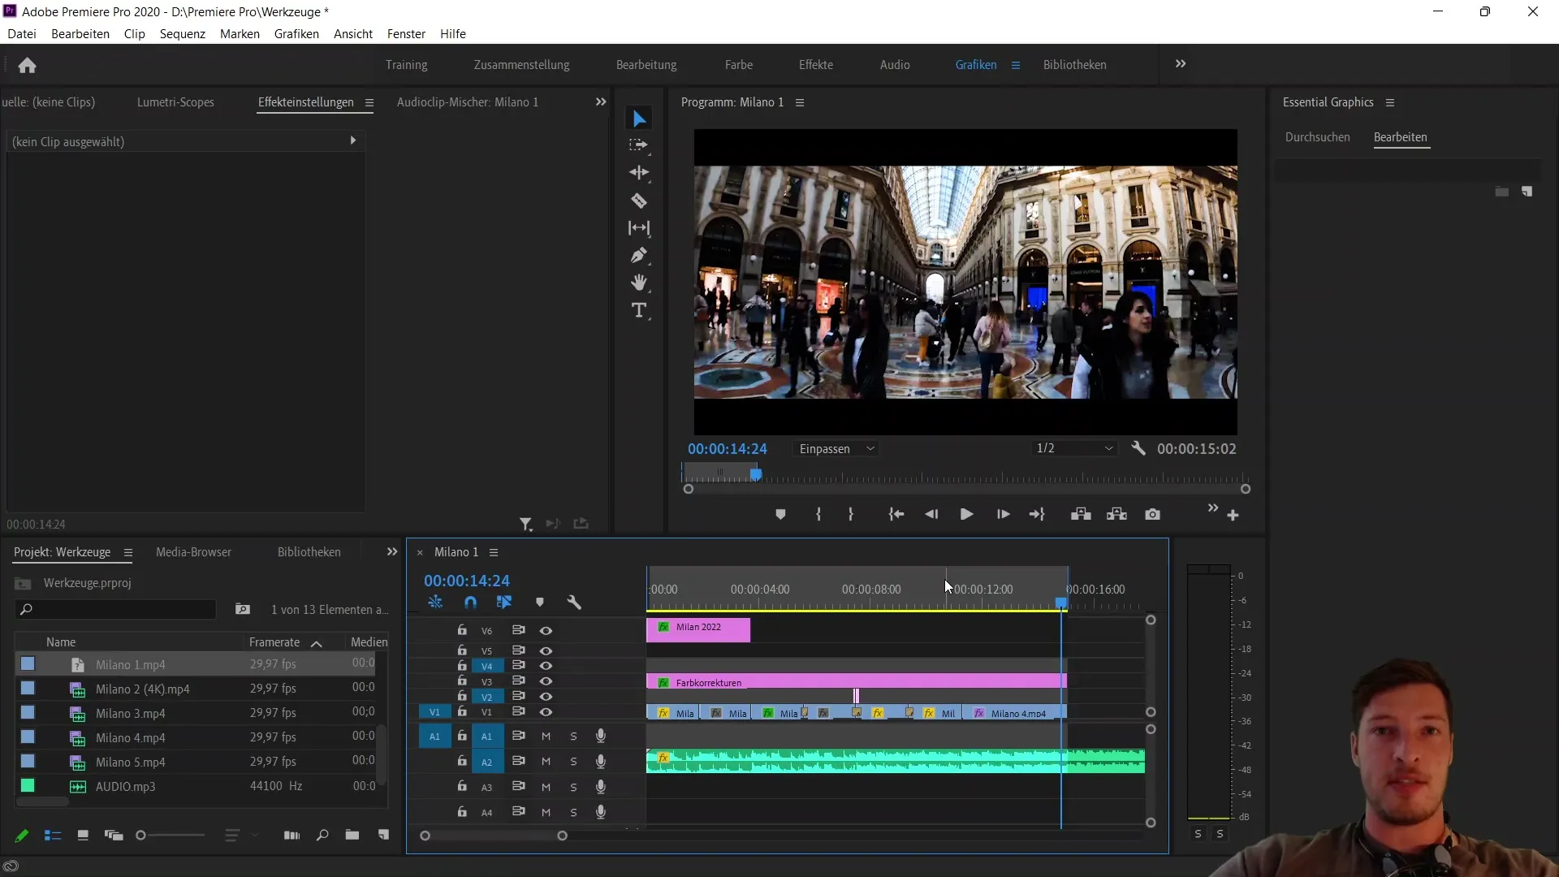Viewport: 1559px width, 877px height.
Task: Mark In point in Program monitor
Action: (x=818, y=514)
